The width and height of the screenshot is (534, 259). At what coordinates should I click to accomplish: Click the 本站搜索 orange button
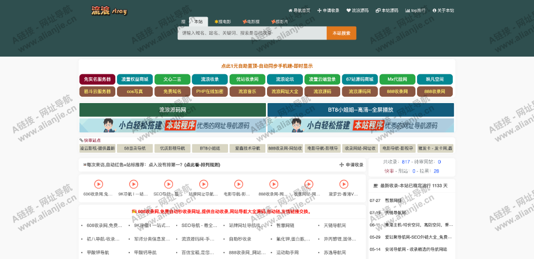point(342,33)
